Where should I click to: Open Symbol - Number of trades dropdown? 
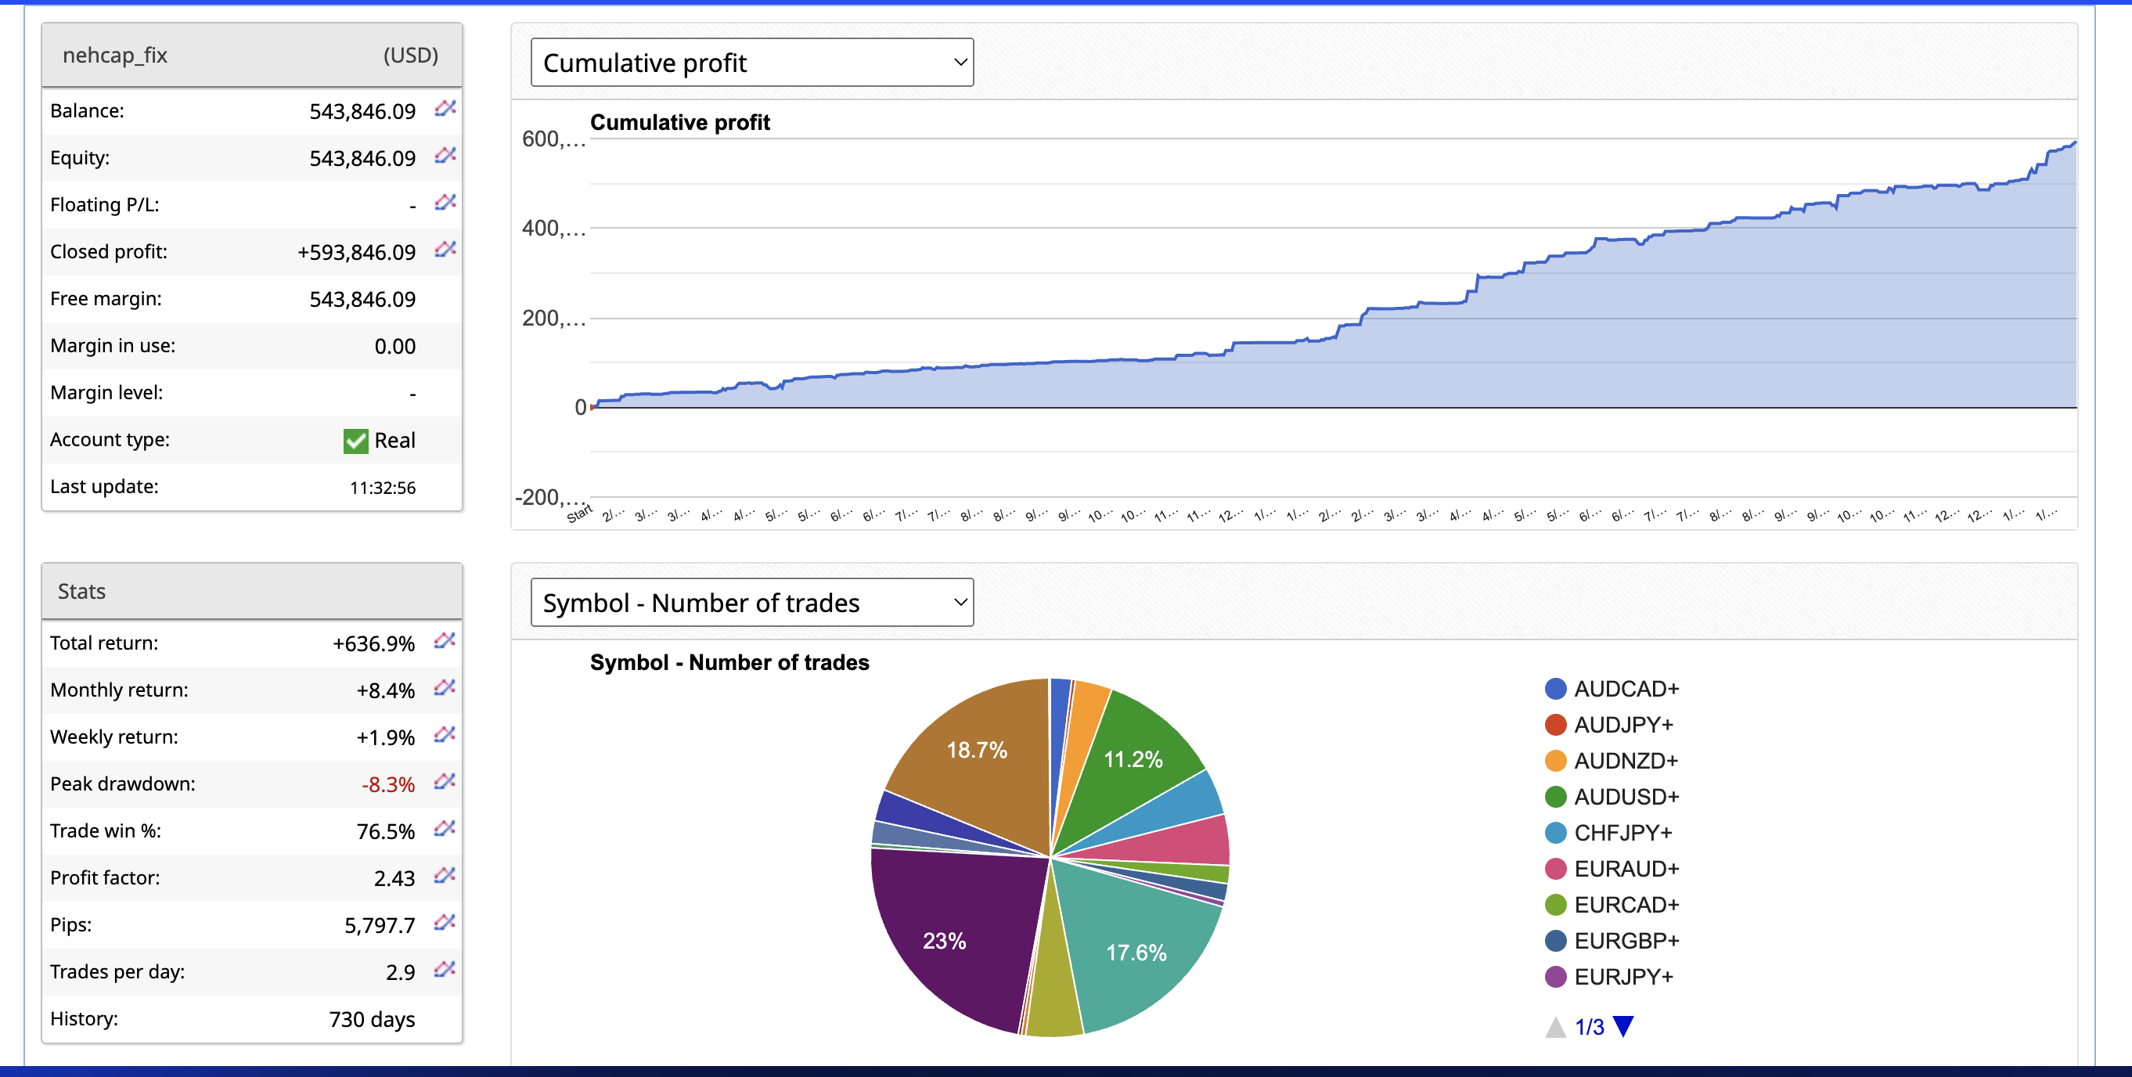[751, 603]
